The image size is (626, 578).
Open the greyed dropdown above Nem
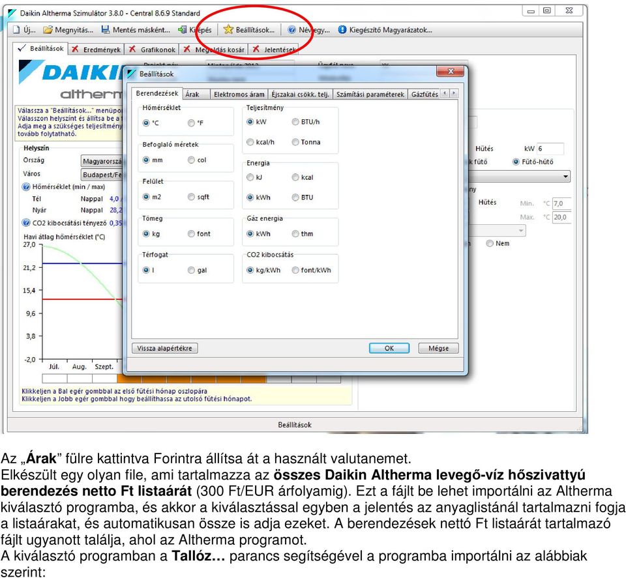pyautogui.click(x=497, y=230)
